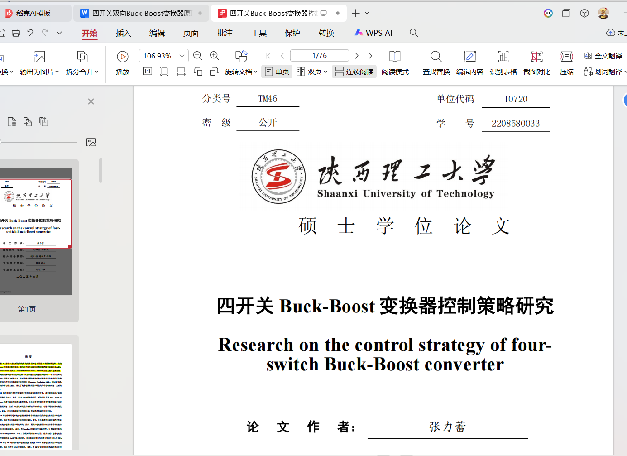Toggle Continuous Reading mode
The width and height of the screenshot is (627, 456).
click(354, 72)
